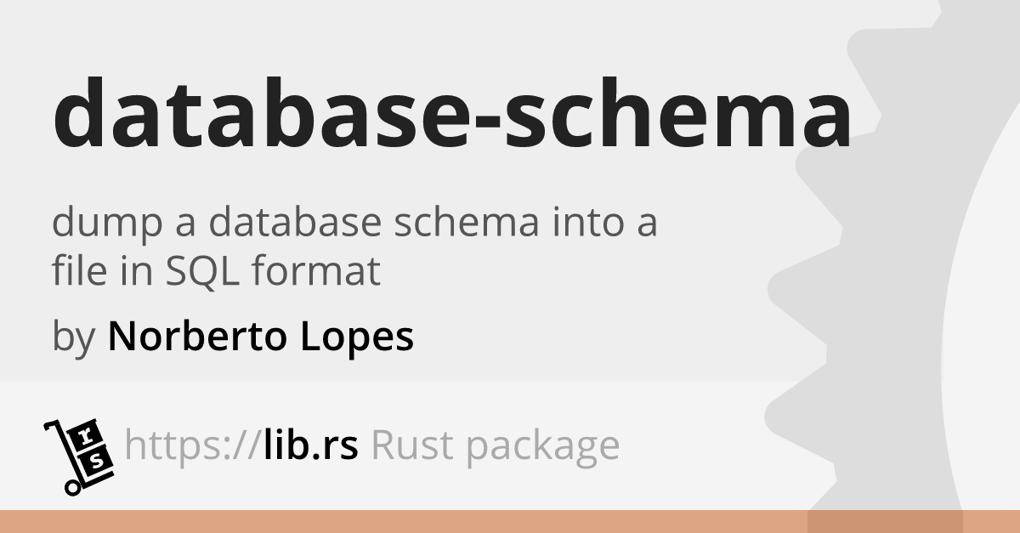This screenshot has width=1020, height=533.
Task: Click the light orange bottom bar
Action: pyautogui.click(x=404, y=521)
